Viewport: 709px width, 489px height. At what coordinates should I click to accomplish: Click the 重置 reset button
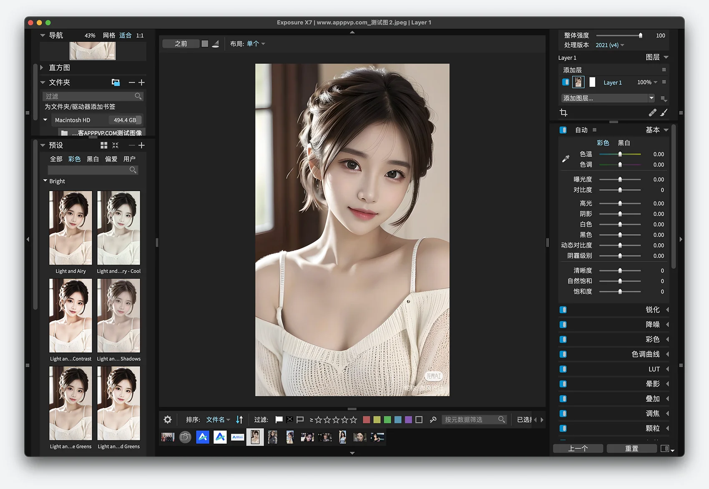631,449
